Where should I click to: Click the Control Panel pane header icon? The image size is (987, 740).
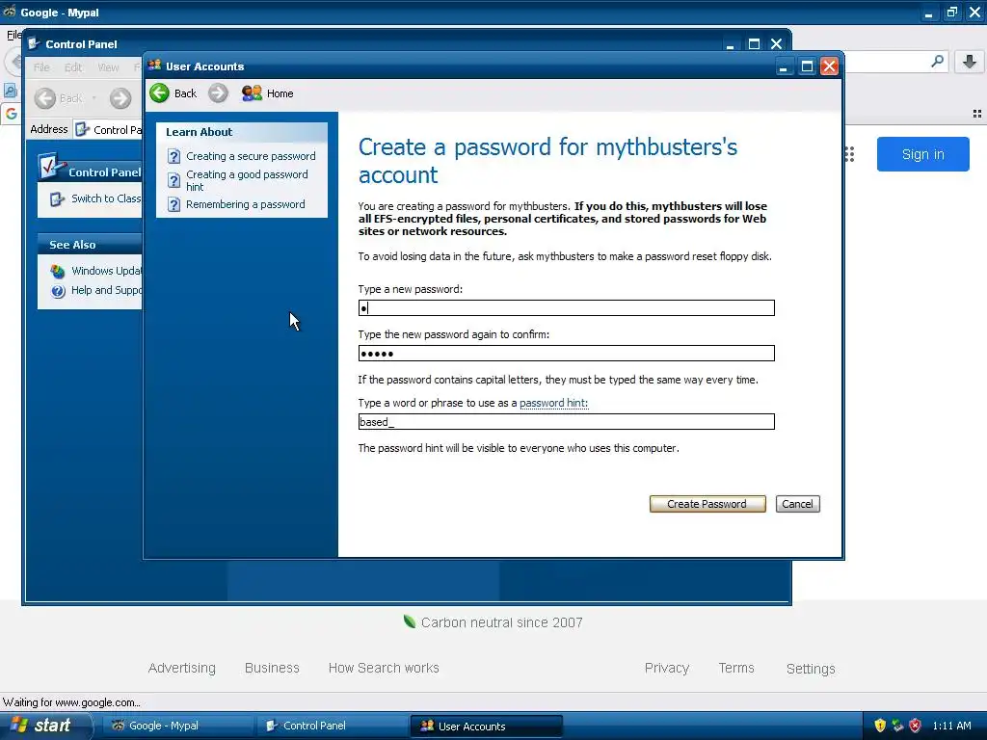click(x=50, y=166)
